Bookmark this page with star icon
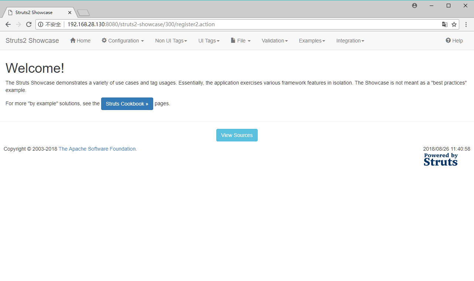Viewport: 474px width, 281px height. pyautogui.click(x=454, y=24)
